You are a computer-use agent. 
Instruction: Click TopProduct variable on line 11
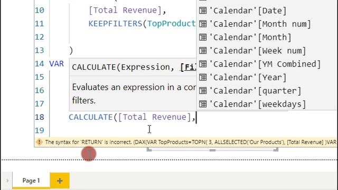[x=171, y=23]
